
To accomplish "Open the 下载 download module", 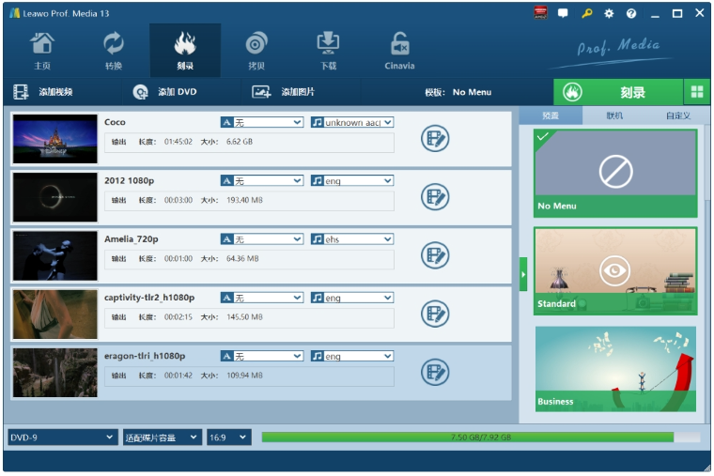I will pyautogui.click(x=328, y=51).
